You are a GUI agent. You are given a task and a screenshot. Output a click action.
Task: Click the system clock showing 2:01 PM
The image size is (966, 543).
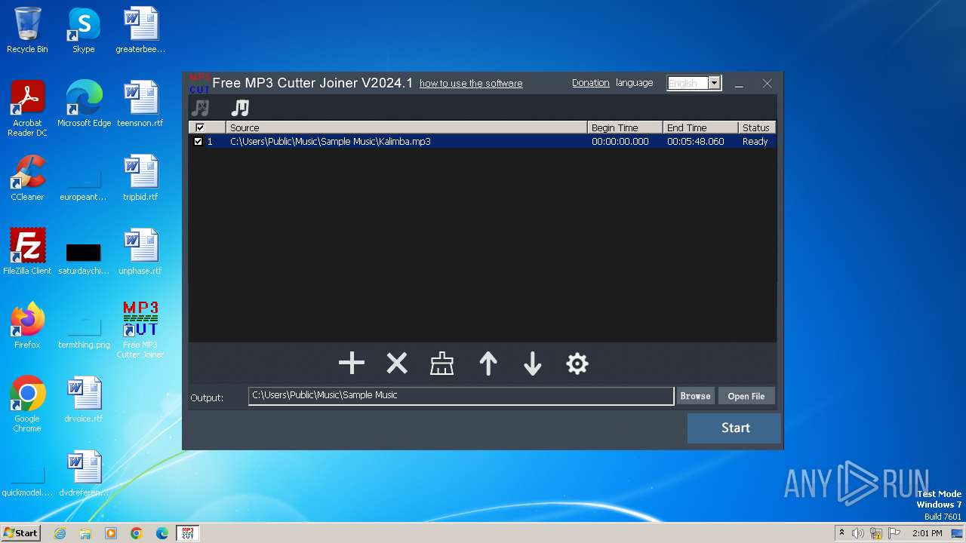point(927,533)
